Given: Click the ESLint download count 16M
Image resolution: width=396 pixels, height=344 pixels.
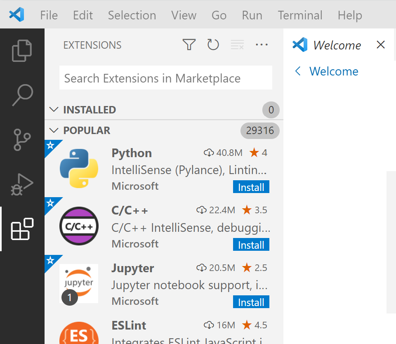Looking at the screenshot, I should coord(219,325).
